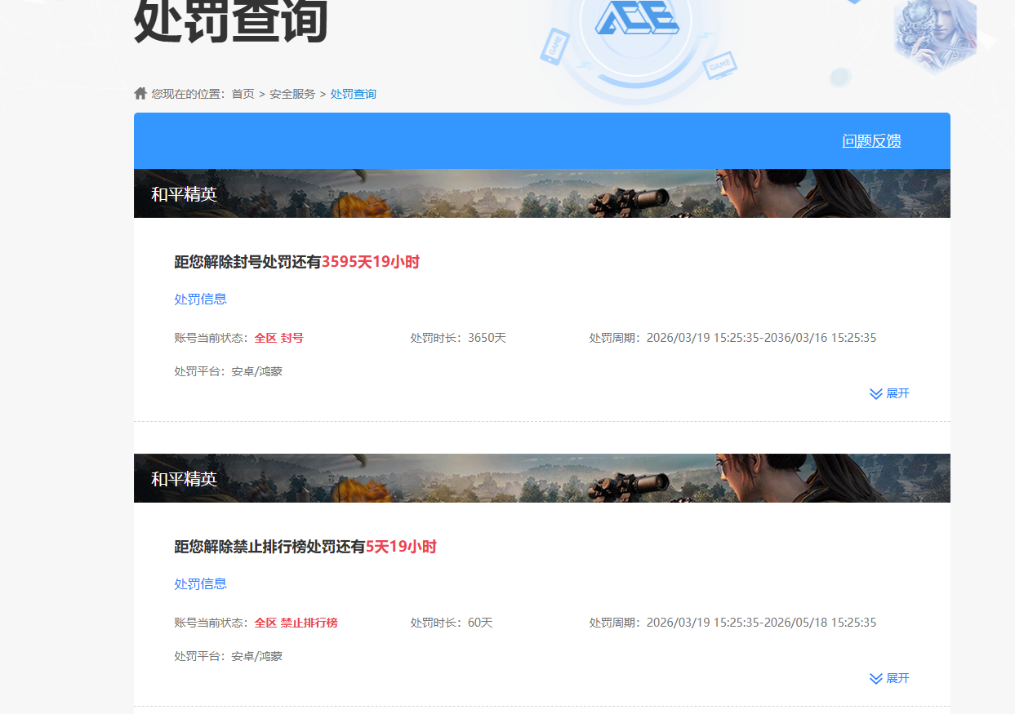Viewport: 1015px width, 714px height.
Task: Click the status 全区 封号
Action: [x=279, y=338]
